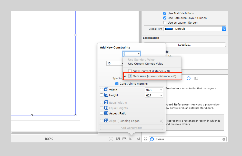The height and width of the screenshot is (156, 242).
Task: Open the Media library filmstrip icon
Action: point(196,78)
